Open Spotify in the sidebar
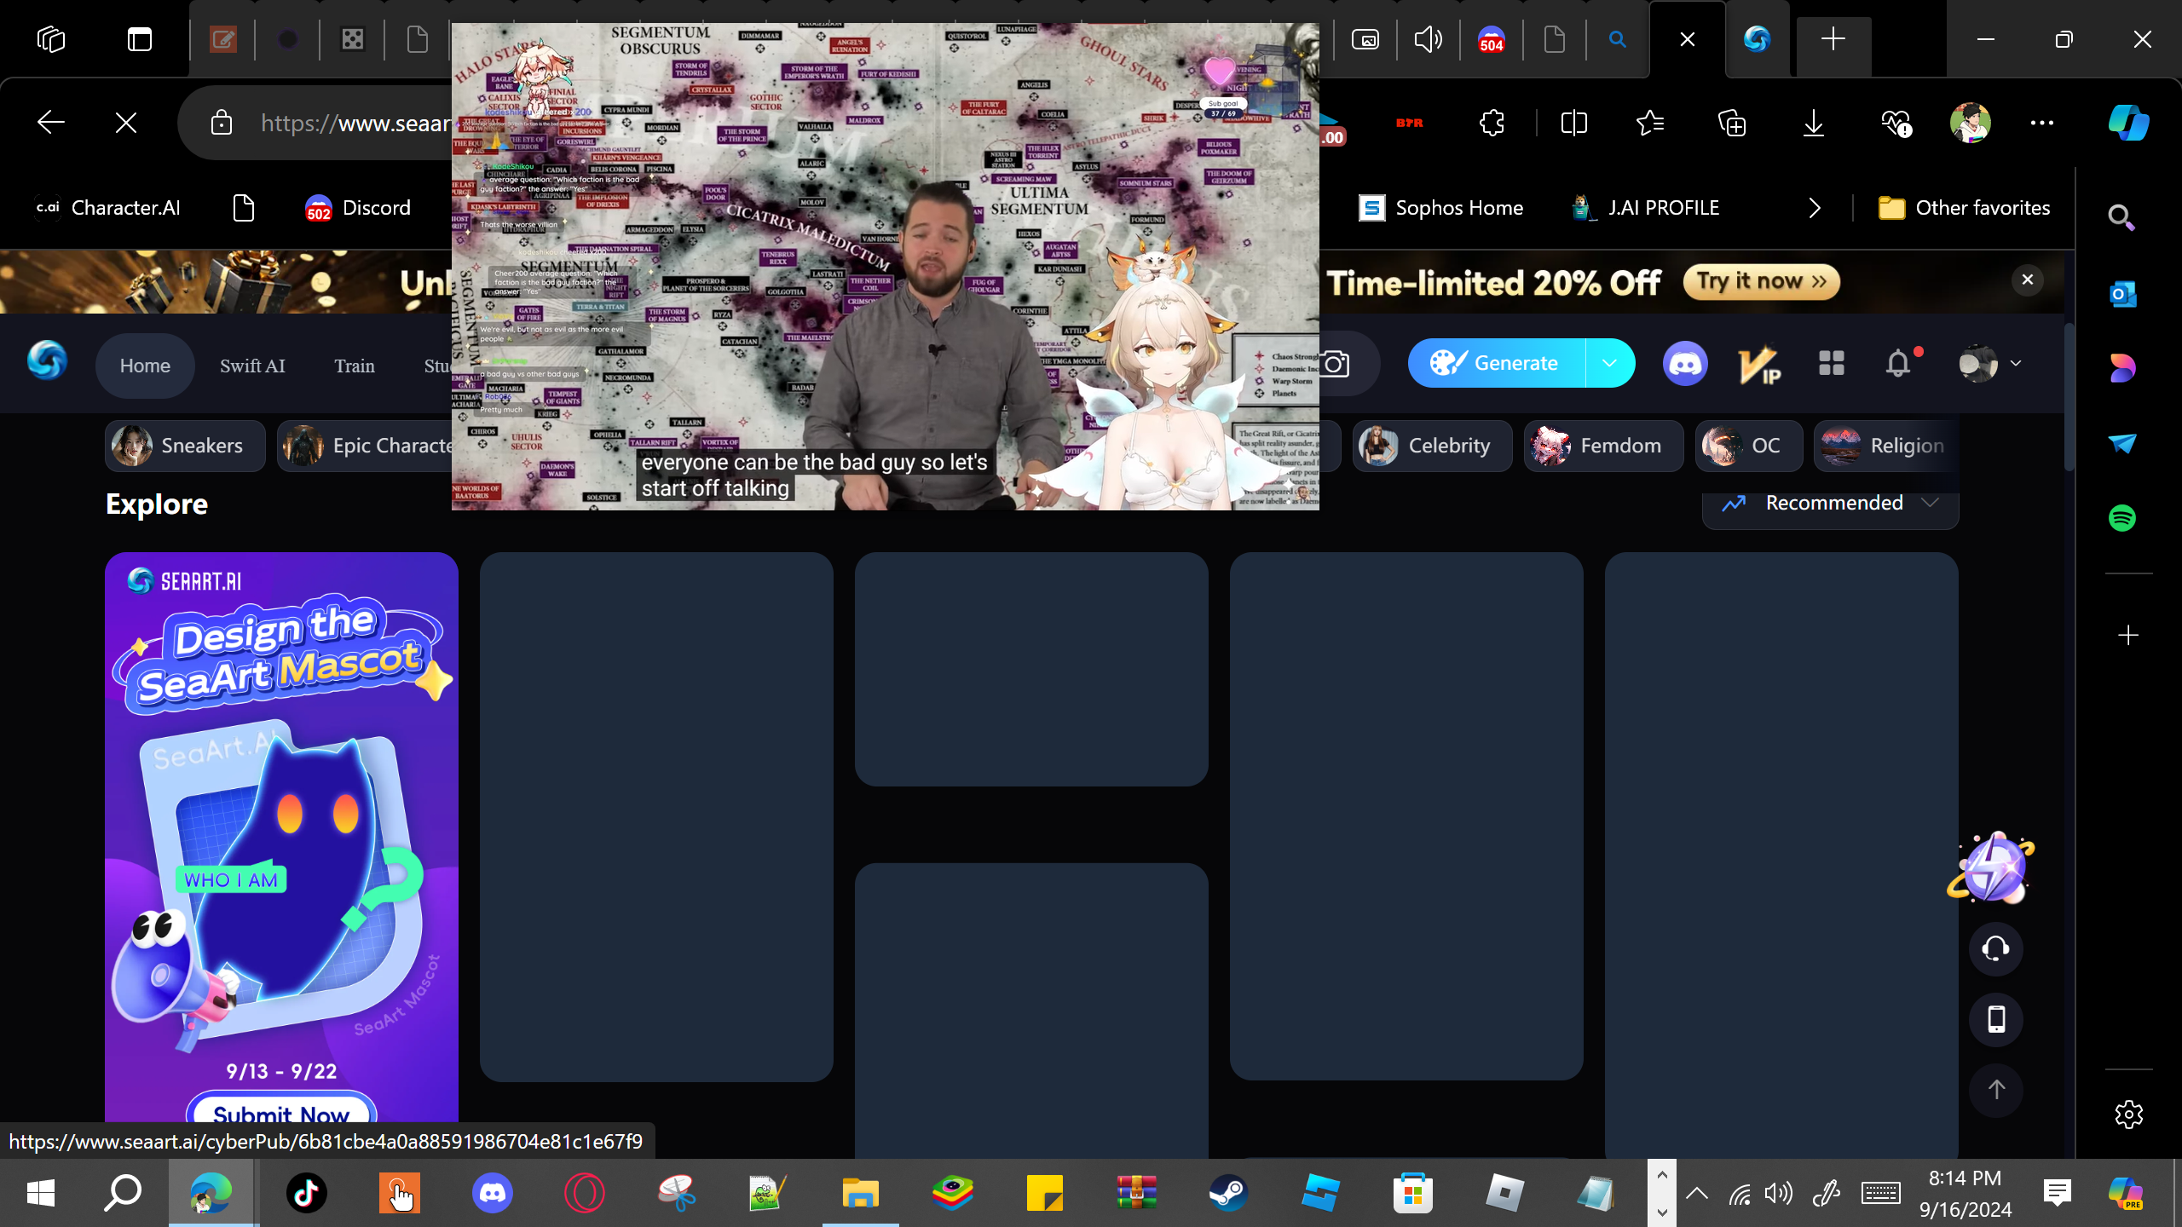 [2121, 518]
